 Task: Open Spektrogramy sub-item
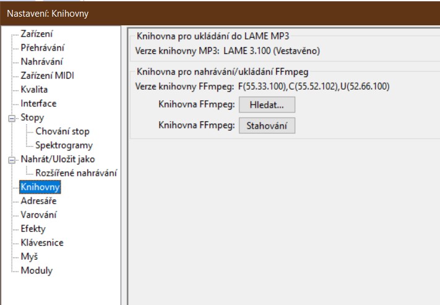64,145
